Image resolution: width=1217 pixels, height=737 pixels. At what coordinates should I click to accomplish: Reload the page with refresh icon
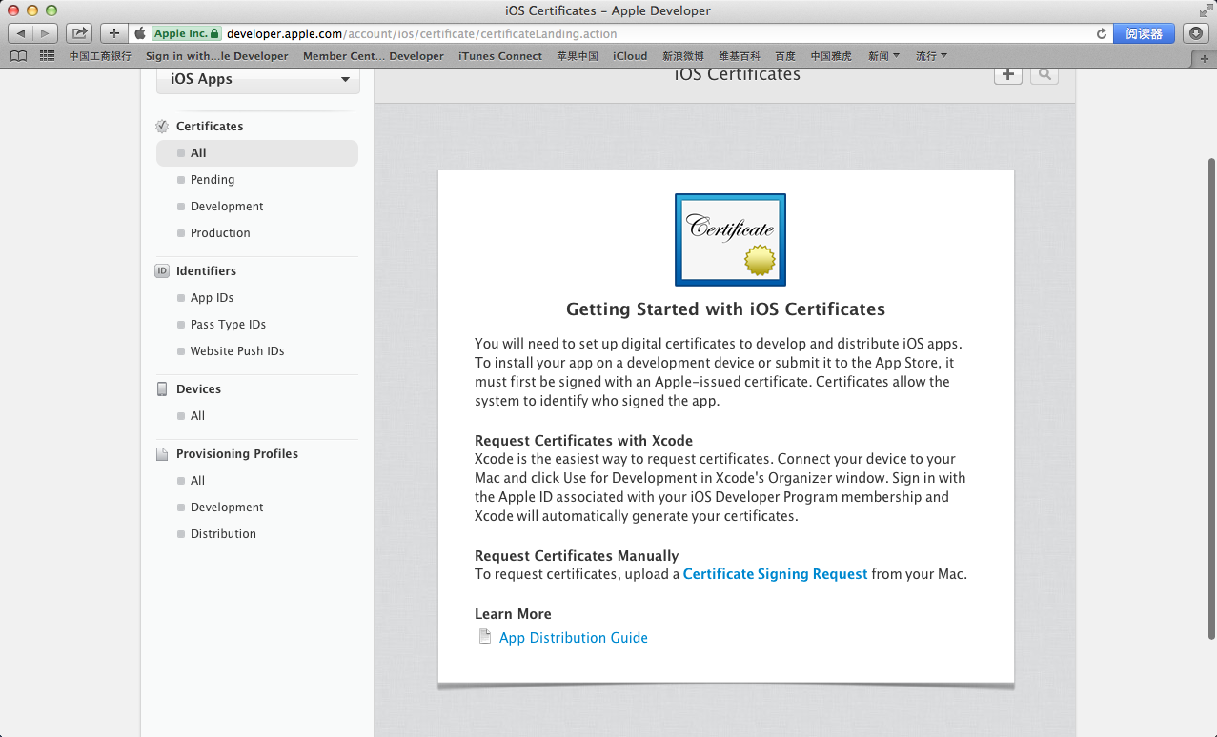(1102, 33)
